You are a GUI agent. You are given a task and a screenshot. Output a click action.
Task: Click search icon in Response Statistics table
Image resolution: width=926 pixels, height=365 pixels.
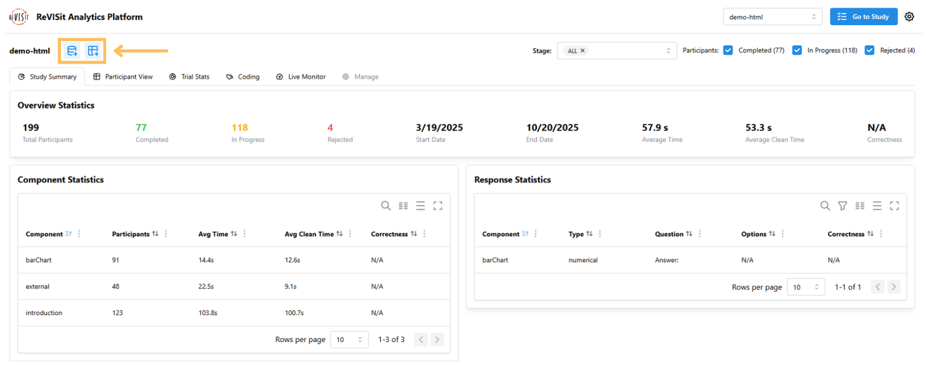coord(825,206)
